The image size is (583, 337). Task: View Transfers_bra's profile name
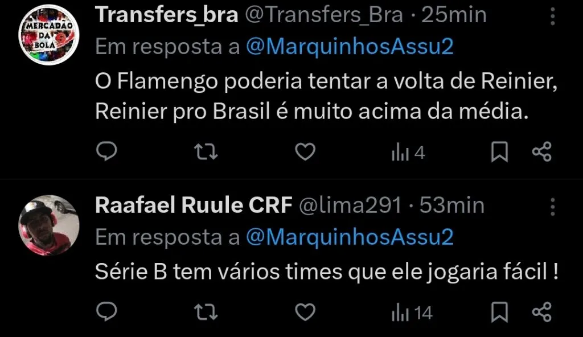[x=167, y=14]
